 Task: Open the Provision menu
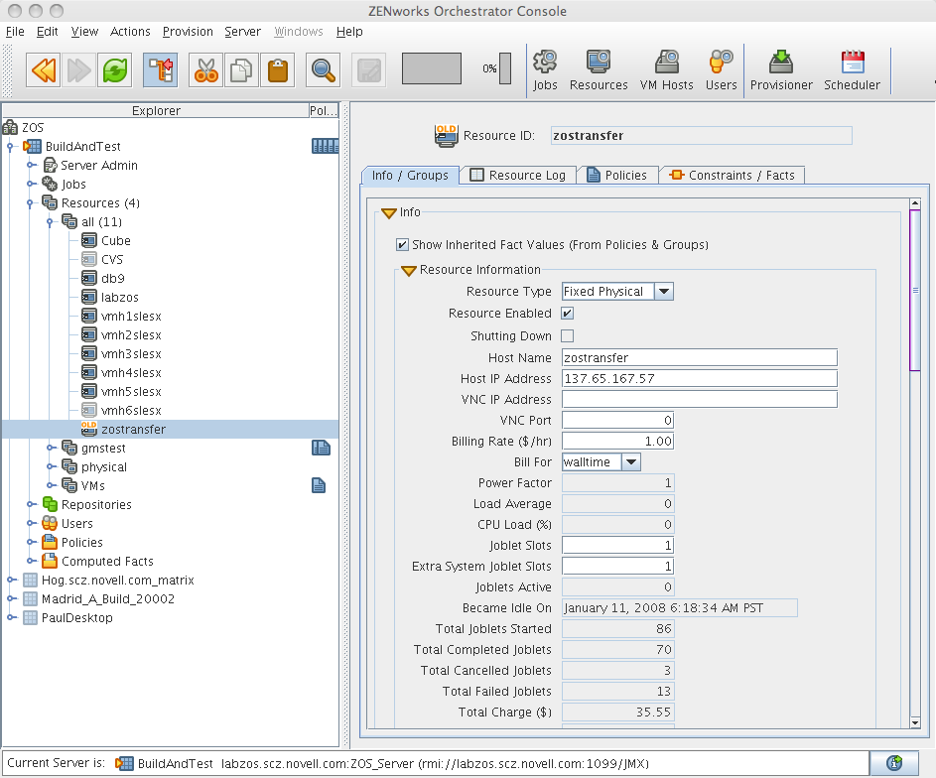pyautogui.click(x=188, y=32)
